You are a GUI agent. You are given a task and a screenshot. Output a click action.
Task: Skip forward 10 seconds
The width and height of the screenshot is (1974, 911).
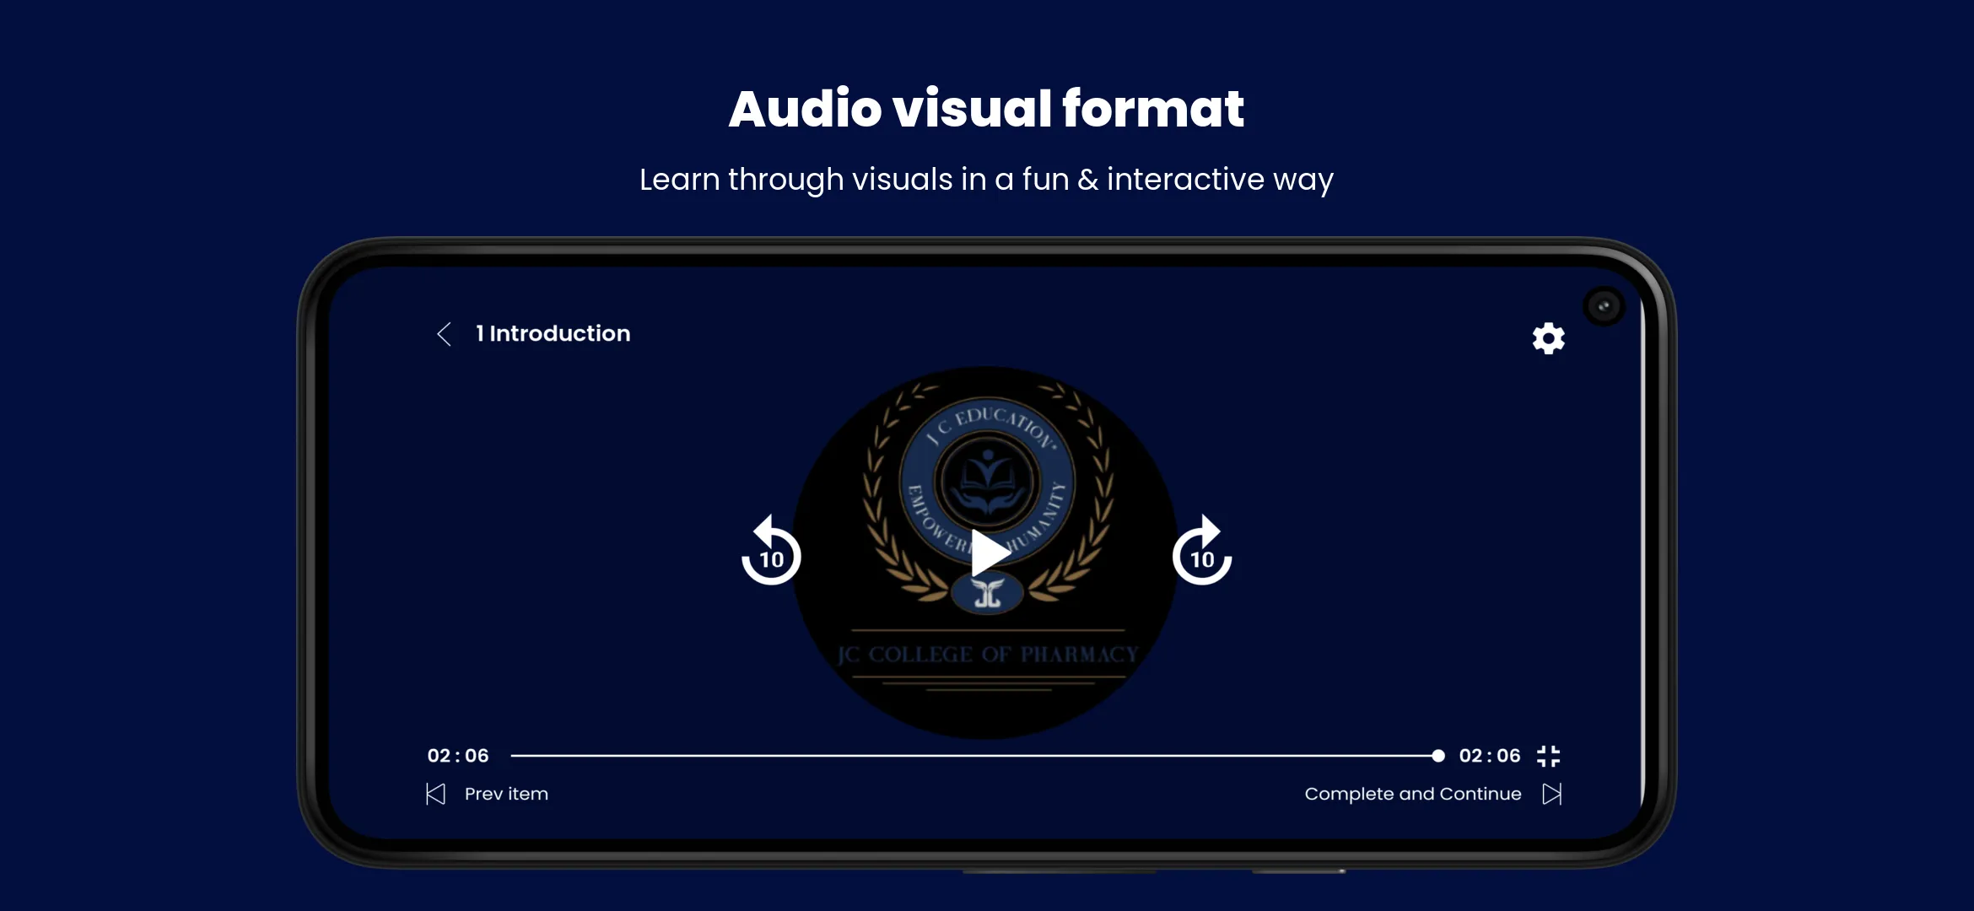[x=1202, y=551]
